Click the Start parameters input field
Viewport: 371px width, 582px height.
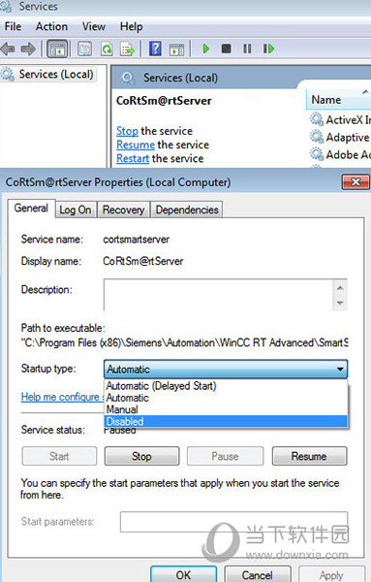[x=233, y=522]
